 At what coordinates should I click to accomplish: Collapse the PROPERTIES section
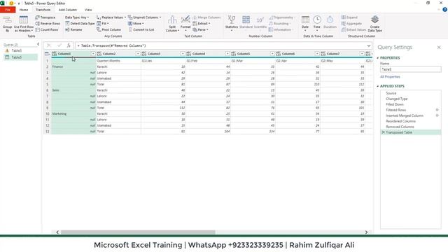click(378, 58)
